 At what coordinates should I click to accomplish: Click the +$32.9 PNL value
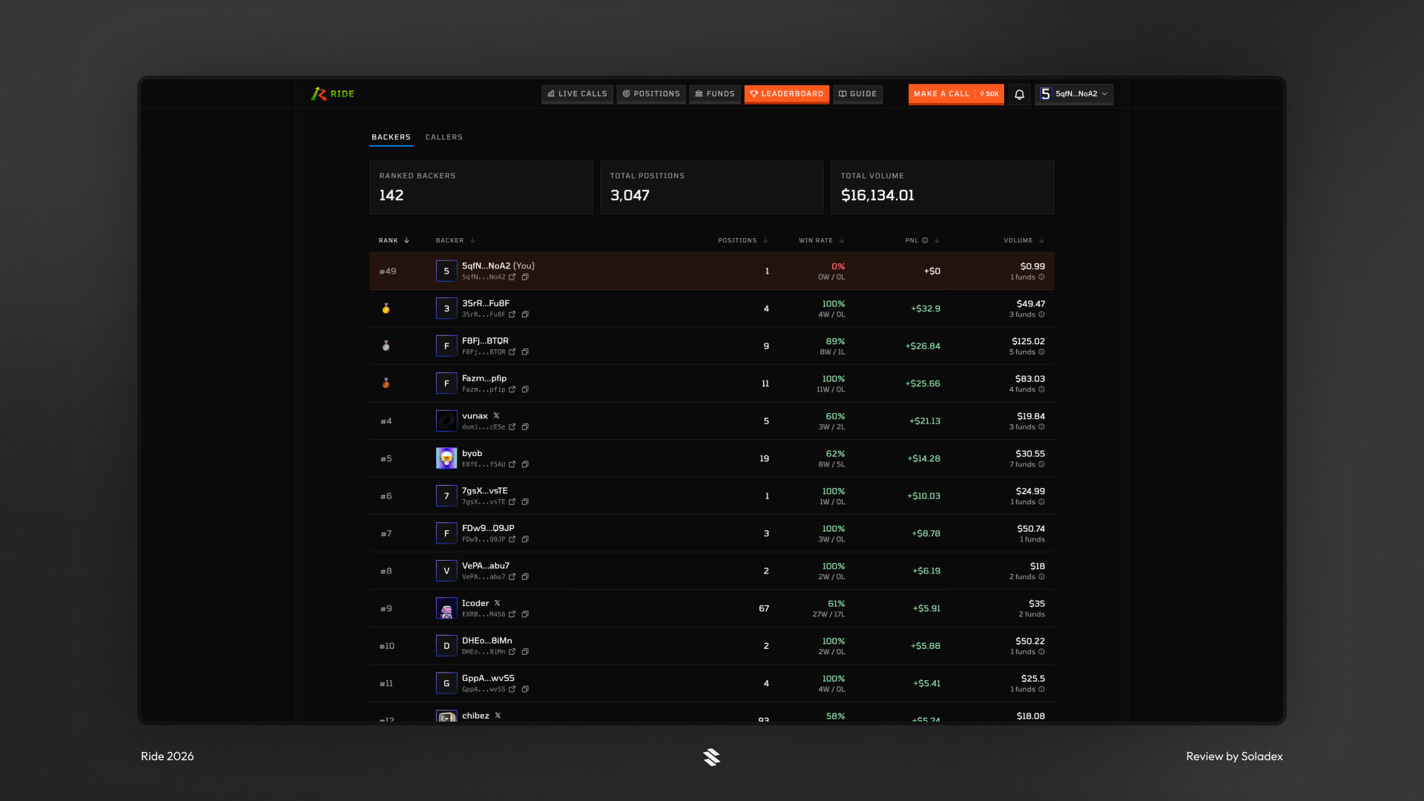tap(926, 309)
